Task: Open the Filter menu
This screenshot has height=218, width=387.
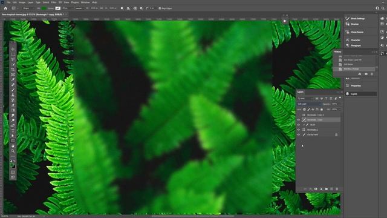Action: tap(54, 2)
